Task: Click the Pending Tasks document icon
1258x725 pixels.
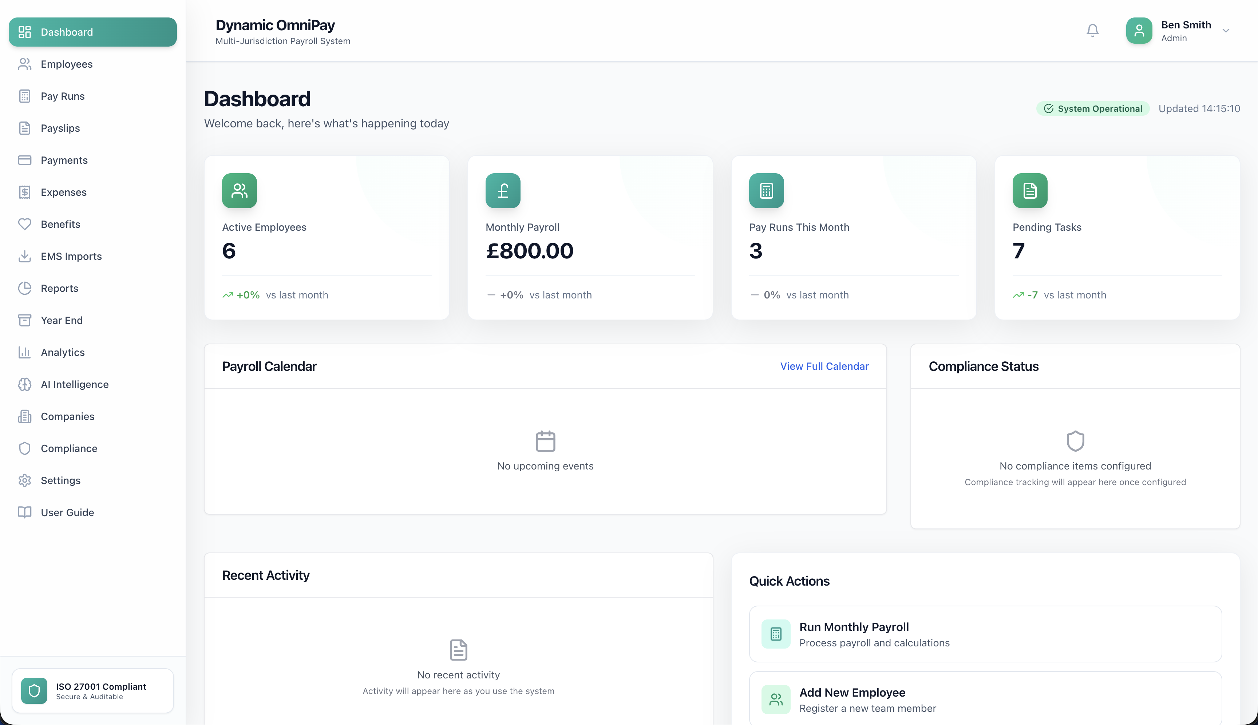Action: tap(1030, 191)
